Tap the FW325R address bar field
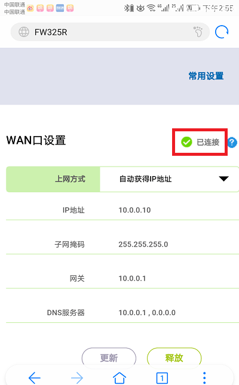 coord(110,32)
